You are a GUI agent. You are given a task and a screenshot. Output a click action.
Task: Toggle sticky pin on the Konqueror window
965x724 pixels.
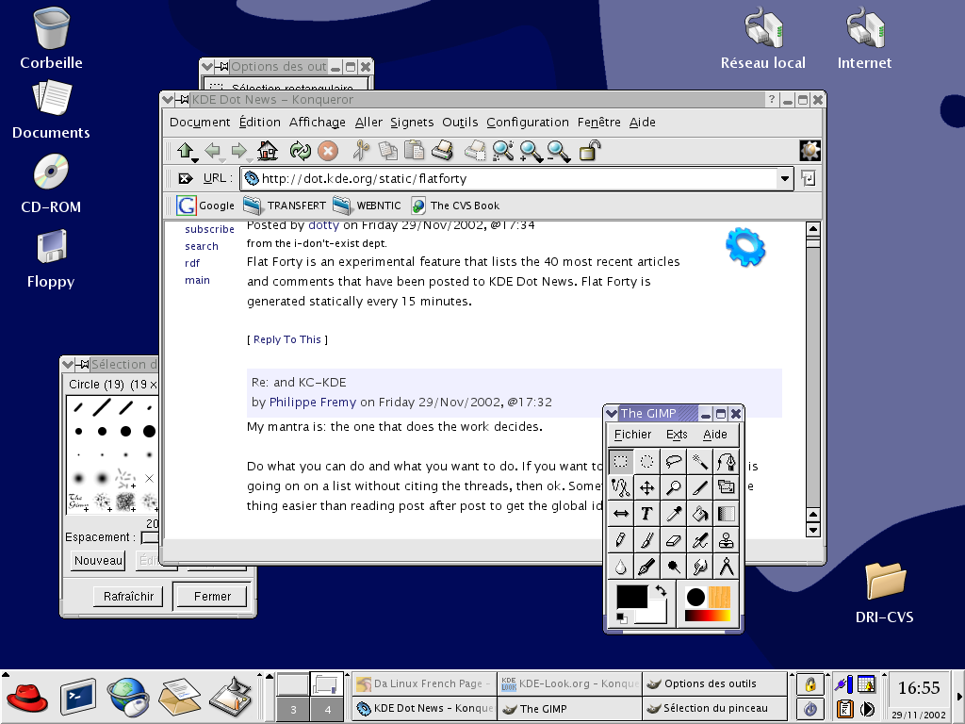click(182, 99)
